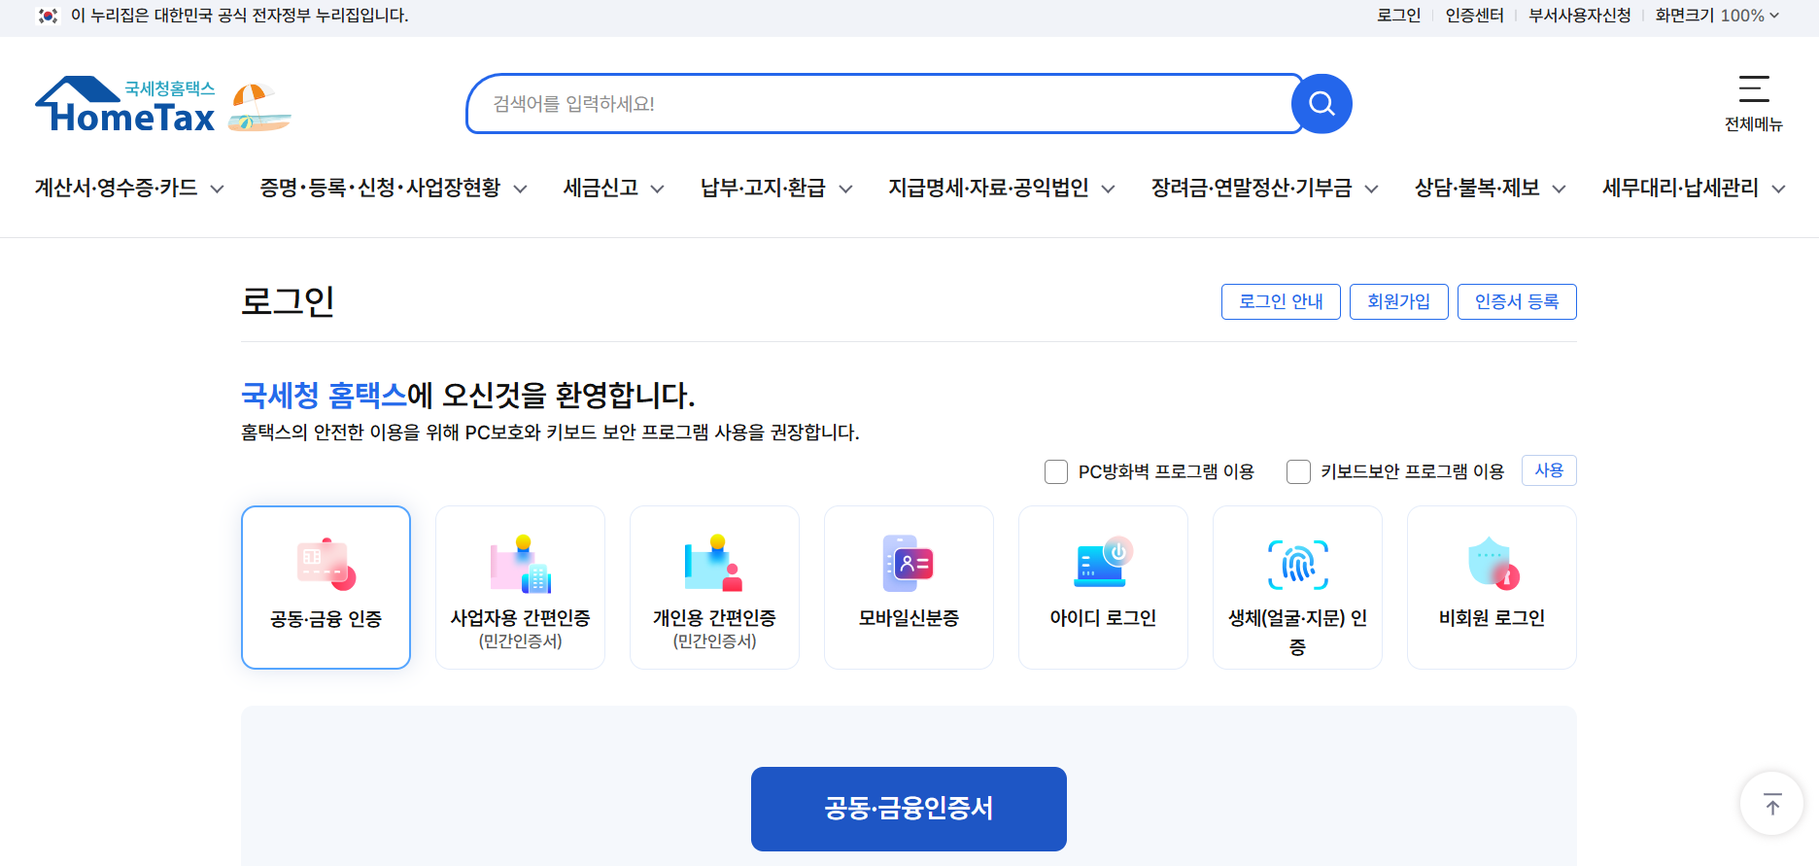This screenshot has height=866, width=1819.
Task: Click the 인증서 등록 button
Action: 1517,301
